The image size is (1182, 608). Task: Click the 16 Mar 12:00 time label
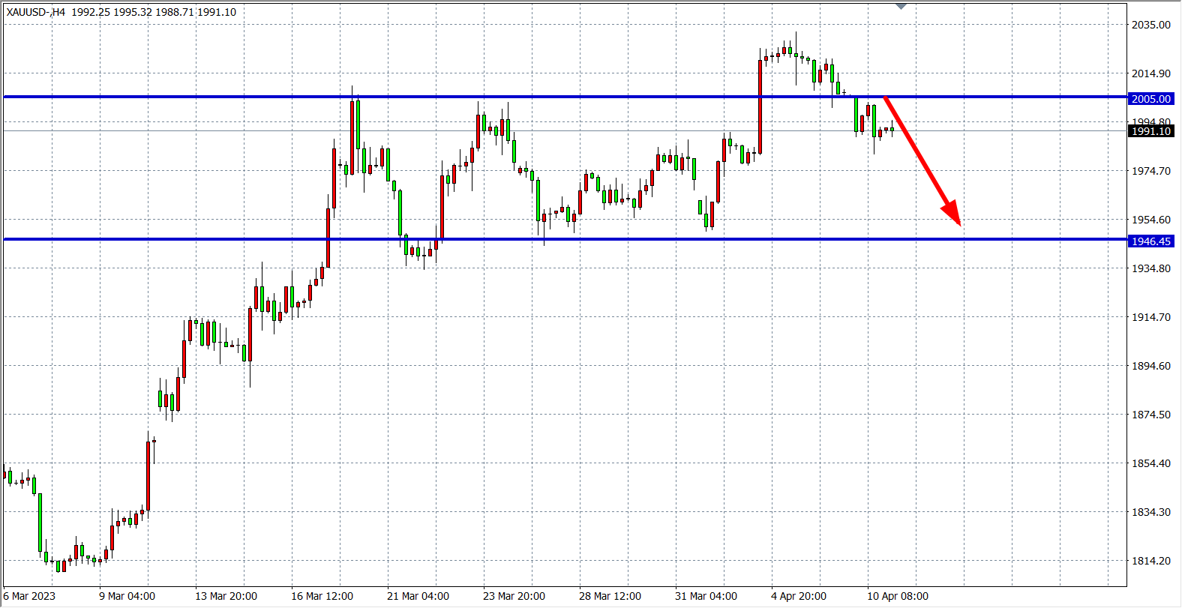click(322, 596)
